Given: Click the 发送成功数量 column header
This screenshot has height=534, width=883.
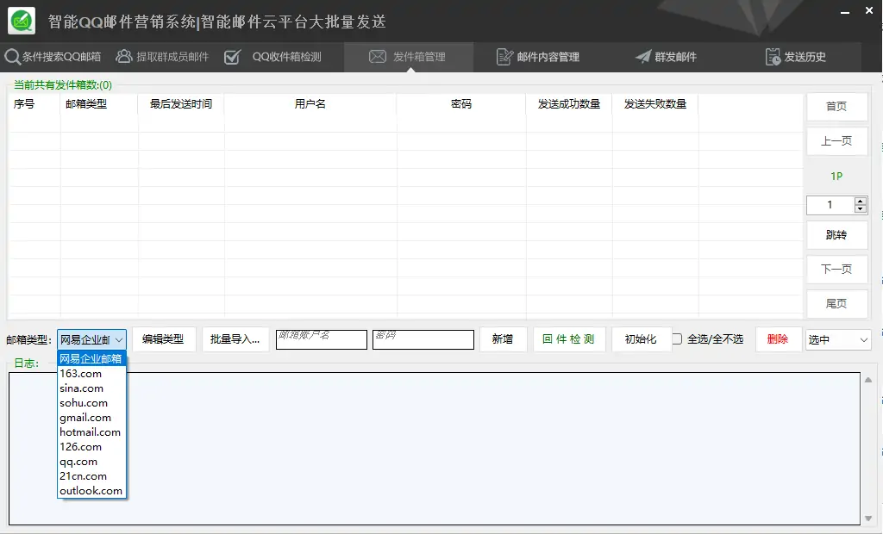Looking at the screenshot, I should [x=569, y=104].
